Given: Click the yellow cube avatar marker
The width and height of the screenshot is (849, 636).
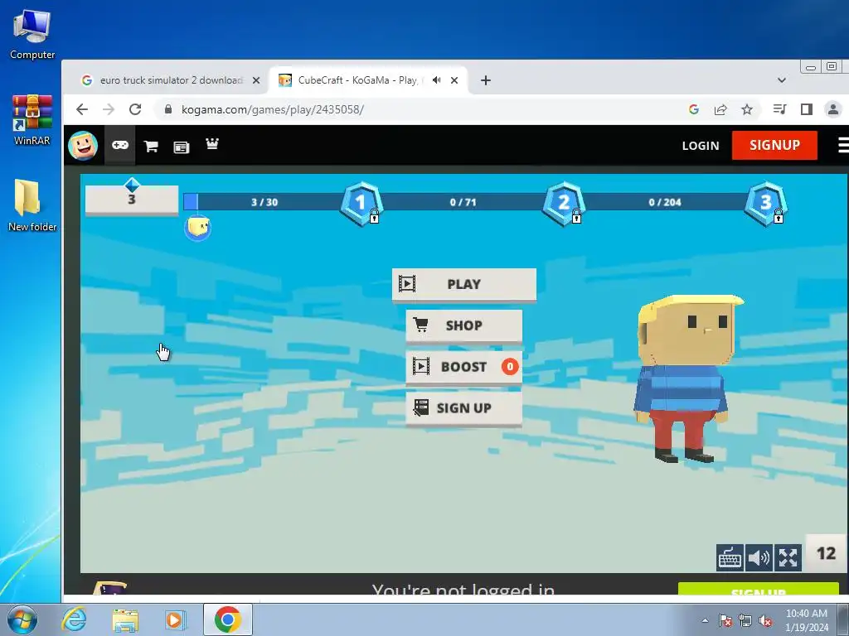Looking at the screenshot, I should 197,228.
